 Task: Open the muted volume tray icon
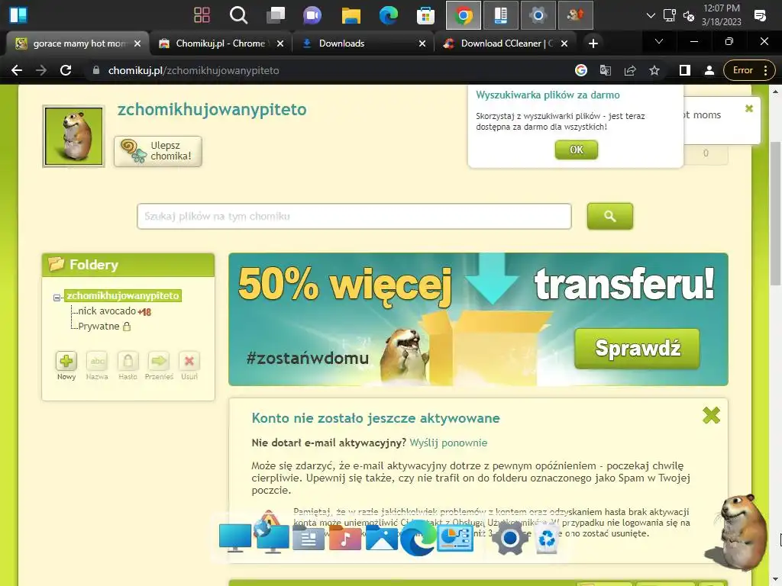(689, 15)
